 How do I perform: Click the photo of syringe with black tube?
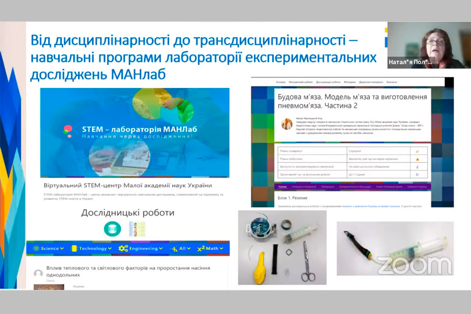coord(395,249)
